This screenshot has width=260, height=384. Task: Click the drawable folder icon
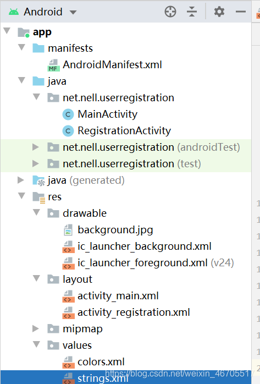click(53, 213)
